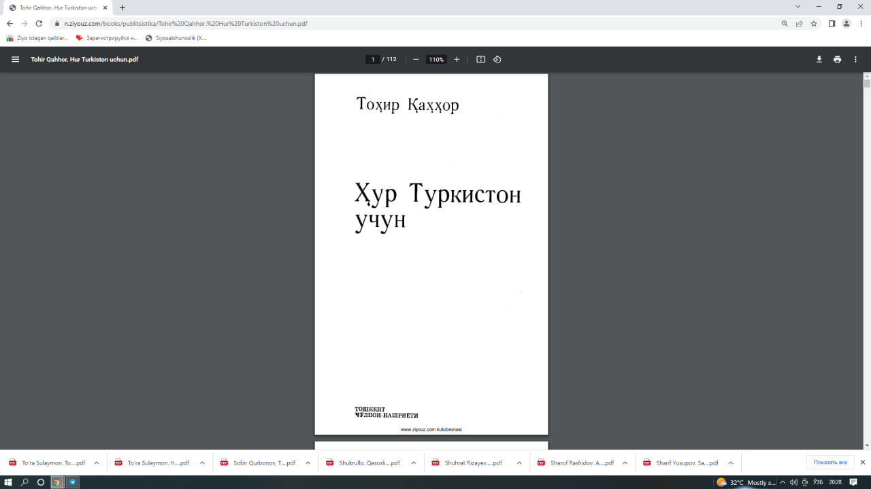Viewport: 871px width, 489px height.
Task: Close the Tohir Qahhor PDF tab
Action: click(x=105, y=7)
